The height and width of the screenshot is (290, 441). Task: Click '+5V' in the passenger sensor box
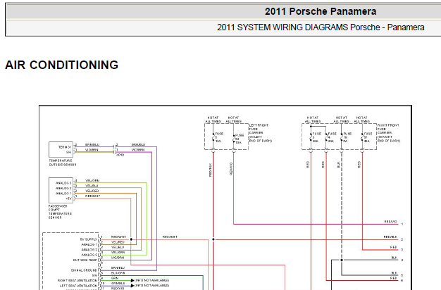68,198
